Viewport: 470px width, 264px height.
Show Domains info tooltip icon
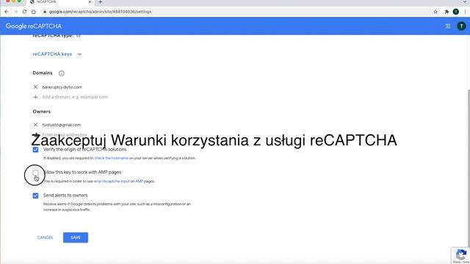click(x=62, y=73)
